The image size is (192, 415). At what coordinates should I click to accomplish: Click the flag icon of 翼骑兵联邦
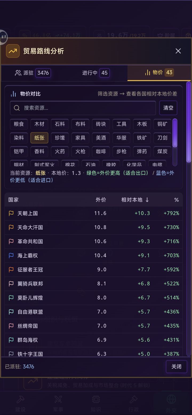pyautogui.click(x=11, y=284)
